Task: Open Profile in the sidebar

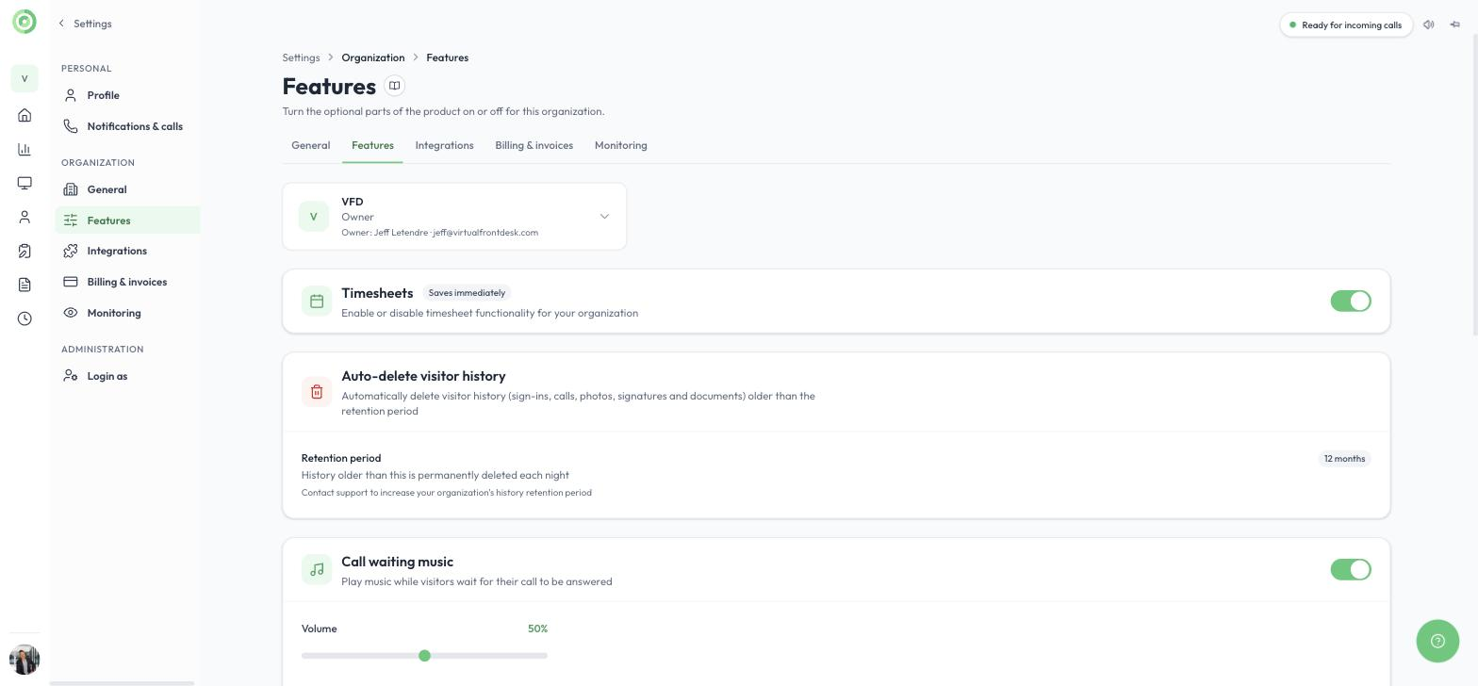Action: click(x=127, y=95)
